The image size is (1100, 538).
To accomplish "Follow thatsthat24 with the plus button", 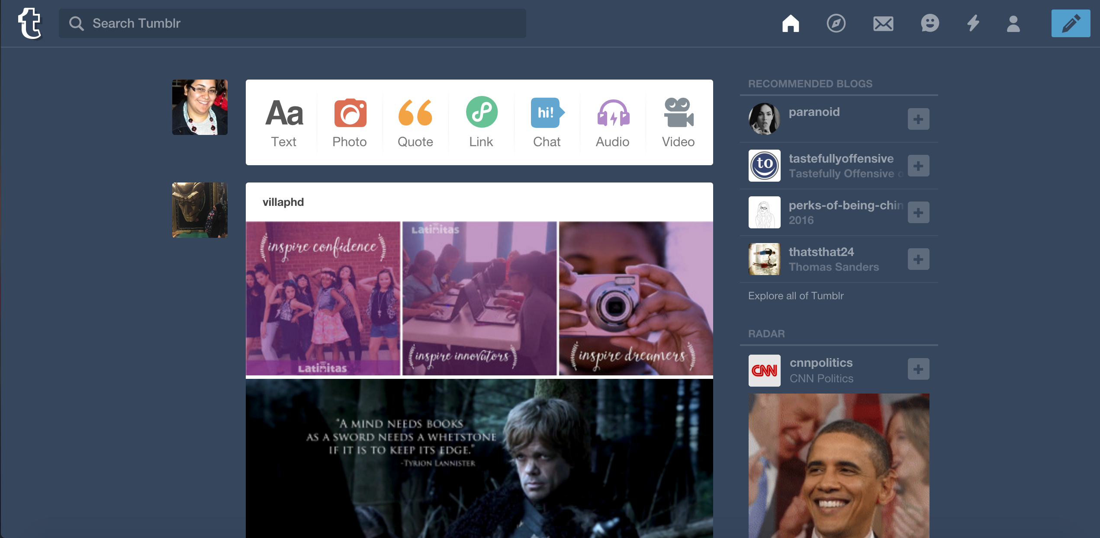I will pos(918,259).
